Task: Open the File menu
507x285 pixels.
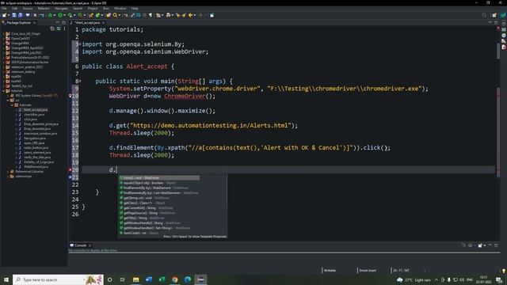Action: click(4, 9)
